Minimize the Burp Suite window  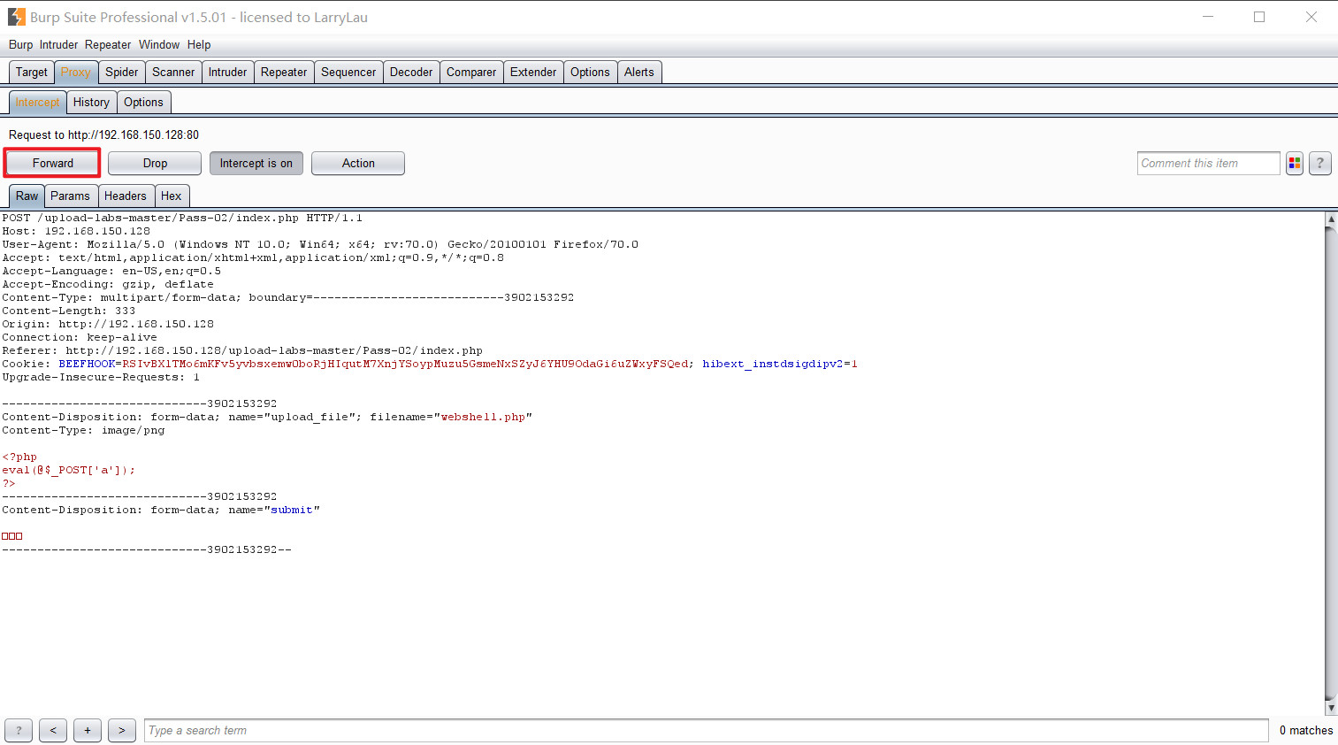tap(1208, 17)
